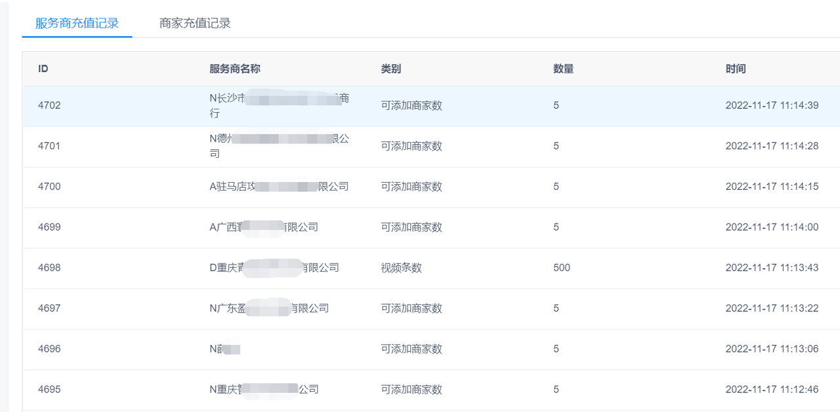Click the ID column header
840x412 pixels.
pyautogui.click(x=43, y=69)
